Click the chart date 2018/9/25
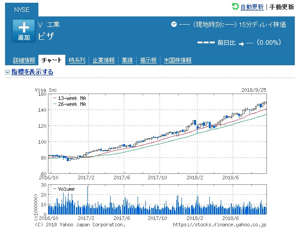The height and width of the screenshot is (230, 298). (254, 90)
